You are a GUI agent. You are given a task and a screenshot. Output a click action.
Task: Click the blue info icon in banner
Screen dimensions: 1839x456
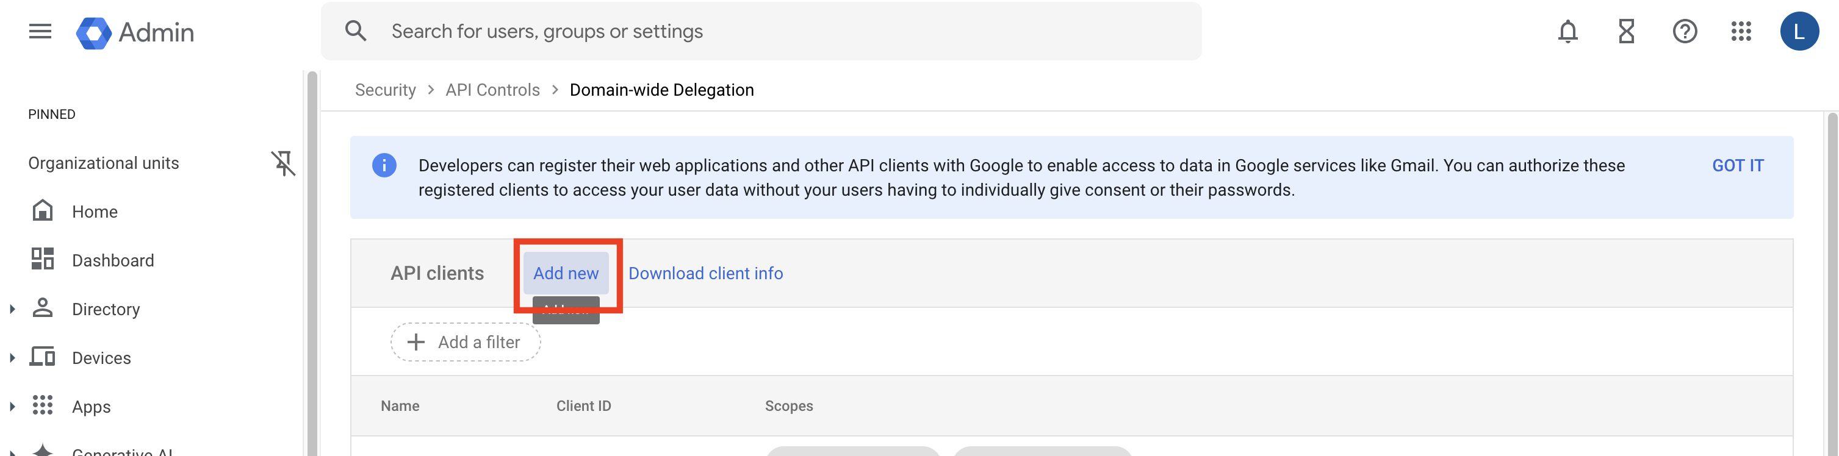point(384,166)
